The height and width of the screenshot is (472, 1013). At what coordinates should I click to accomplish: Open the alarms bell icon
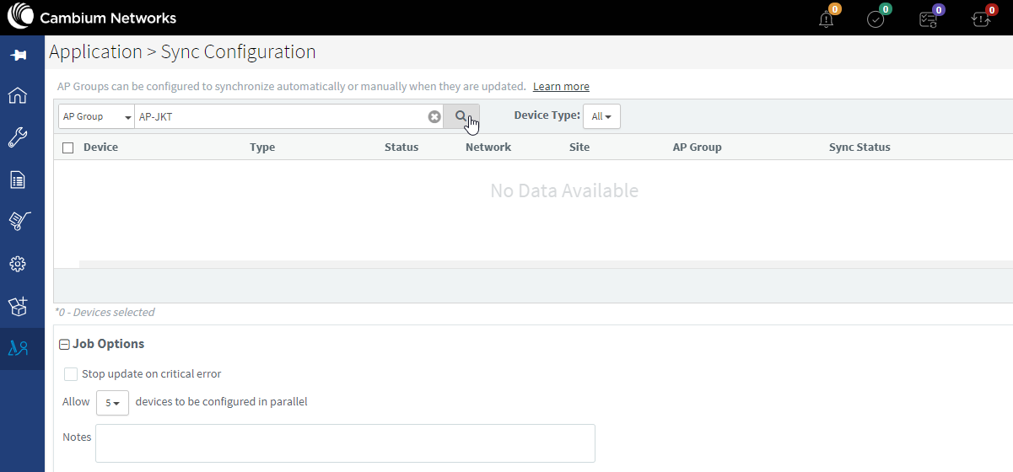pos(827,19)
